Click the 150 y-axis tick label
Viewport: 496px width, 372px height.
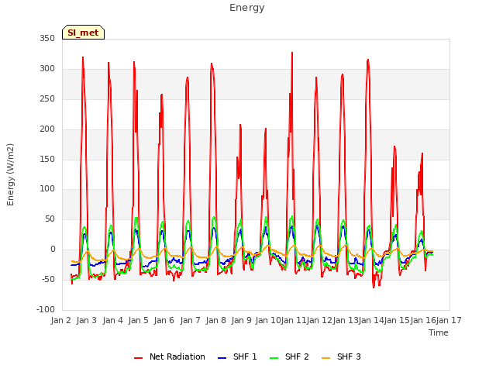click(47, 160)
